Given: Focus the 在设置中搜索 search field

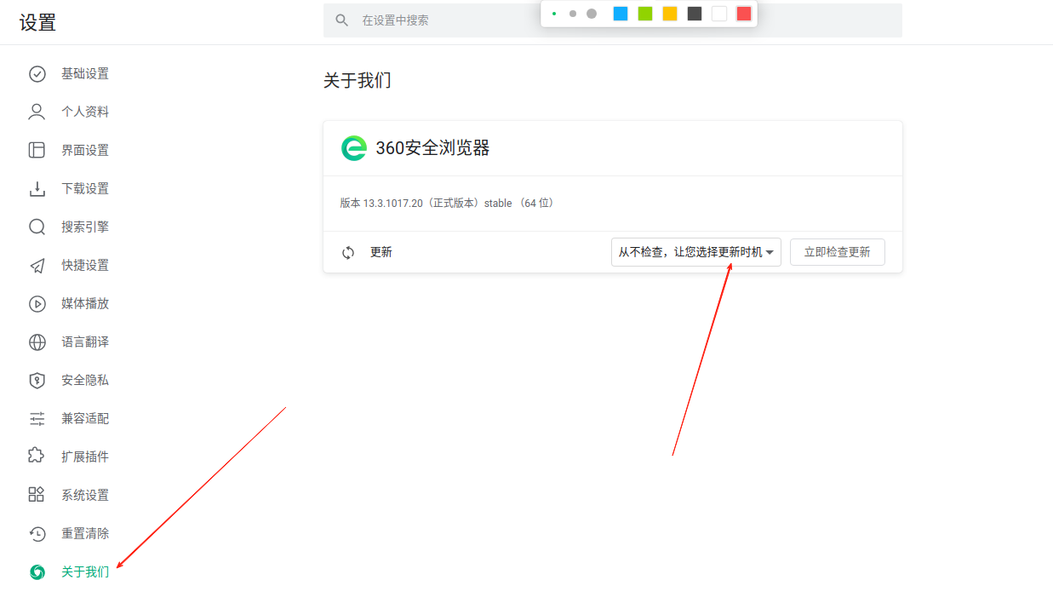Looking at the screenshot, I should pyautogui.click(x=613, y=20).
